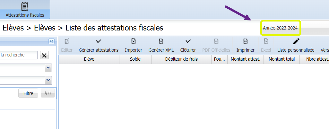Viewport: 329px width, 129px height.
Task: Open the Liste personnalisée pencil icon
Action: pos(296,41)
